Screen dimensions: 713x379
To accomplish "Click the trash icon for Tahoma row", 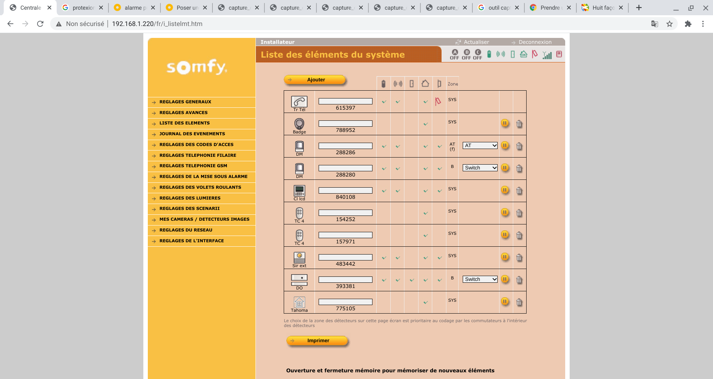I will (x=519, y=302).
